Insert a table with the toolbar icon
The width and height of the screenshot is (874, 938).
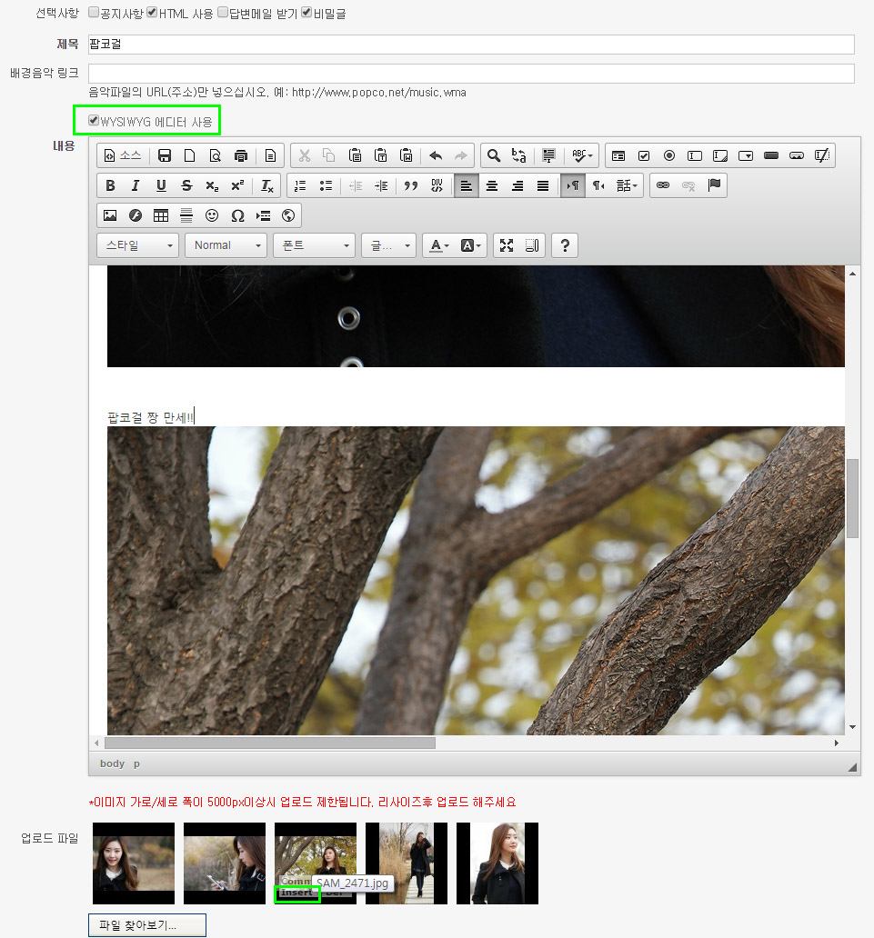(161, 215)
